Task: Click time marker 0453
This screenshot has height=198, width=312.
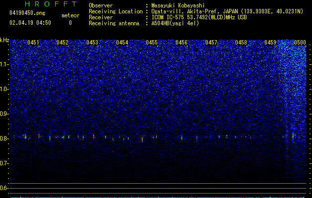Action: 92,43
